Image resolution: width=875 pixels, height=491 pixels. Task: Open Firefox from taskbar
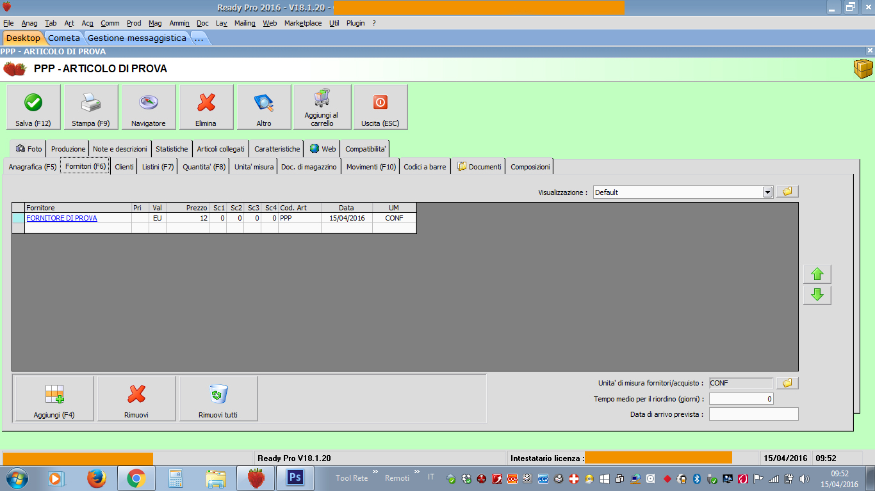[96, 478]
